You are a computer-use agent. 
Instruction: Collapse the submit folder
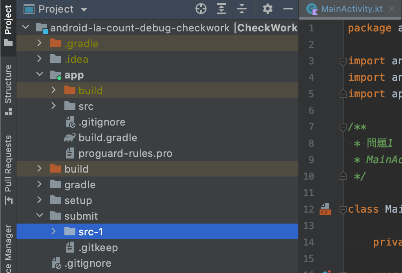pyautogui.click(x=39, y=216)
